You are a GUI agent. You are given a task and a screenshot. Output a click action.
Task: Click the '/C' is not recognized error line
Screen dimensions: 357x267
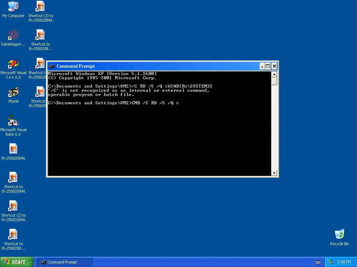[x=129, y=90]
